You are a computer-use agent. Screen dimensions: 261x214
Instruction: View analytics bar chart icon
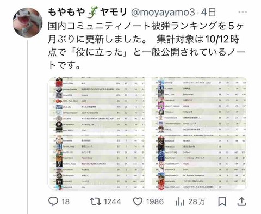(x=180, y=201)
